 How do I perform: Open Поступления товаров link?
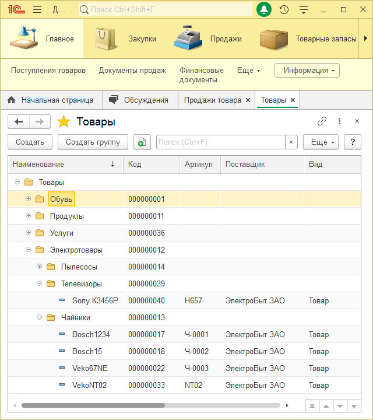[48, 71]
